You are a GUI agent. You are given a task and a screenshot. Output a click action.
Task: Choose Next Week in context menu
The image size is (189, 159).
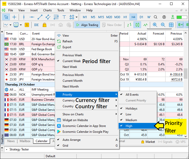coord(70,67)
